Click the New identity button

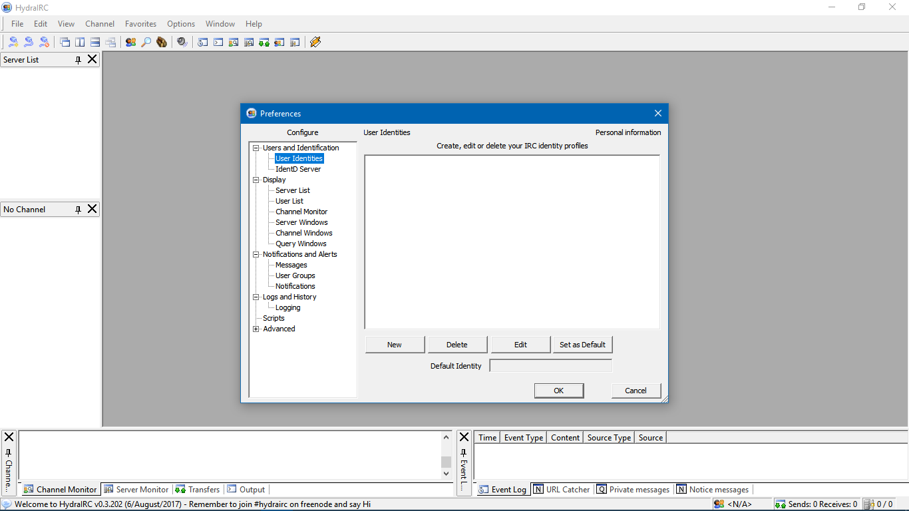coord(395,345)
